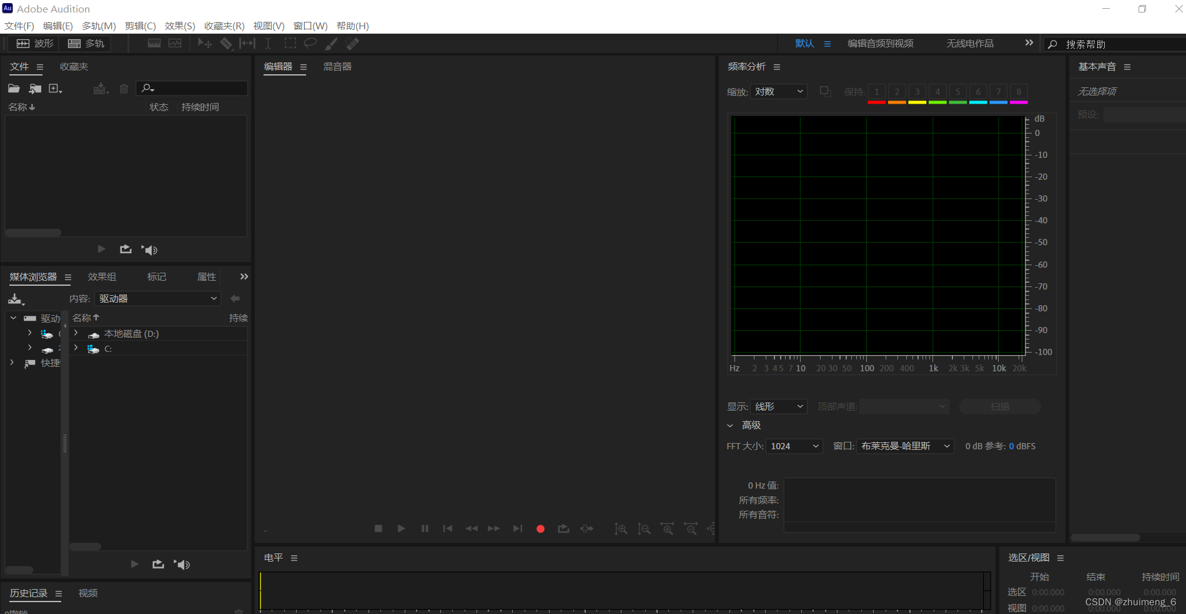Select the Paintbrush Selection tool
Screen dimensions: 1186x614
[x=331, y=44]
